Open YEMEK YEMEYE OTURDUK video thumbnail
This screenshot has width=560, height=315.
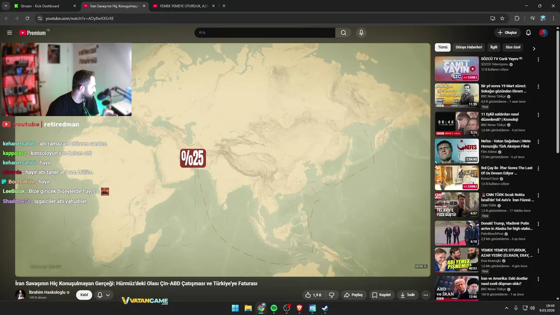click(457, 260)
